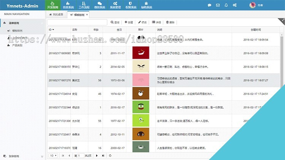Viewport: 285px width, 160px height.
Task: Collapse the 简单样例 sidebar group
Action: click(x=22, y=23)
